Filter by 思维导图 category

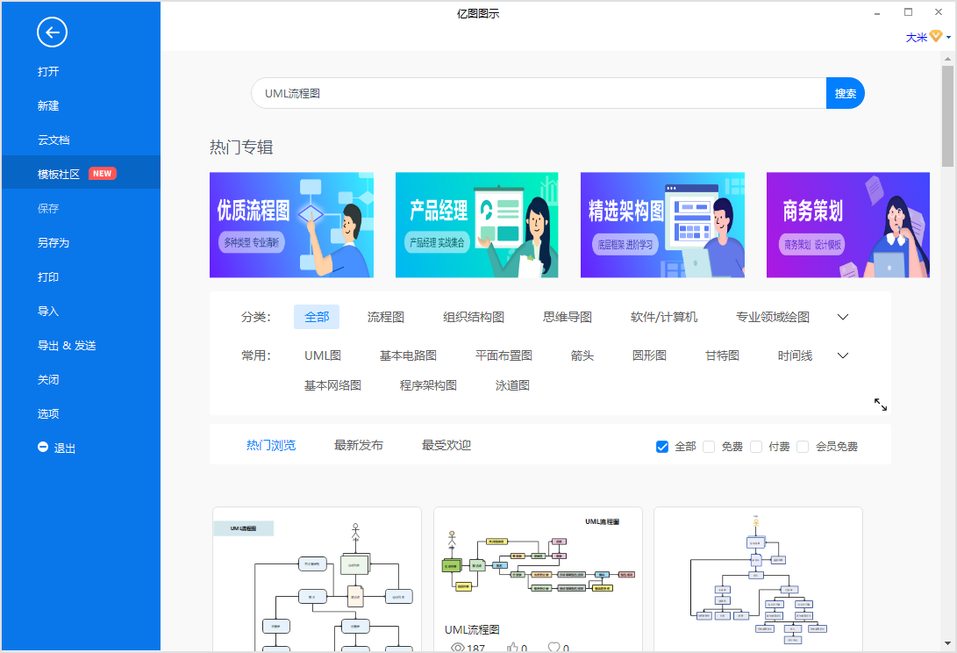pos(568,317)
